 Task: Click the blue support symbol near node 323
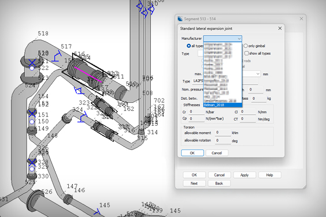pos(79,91)
